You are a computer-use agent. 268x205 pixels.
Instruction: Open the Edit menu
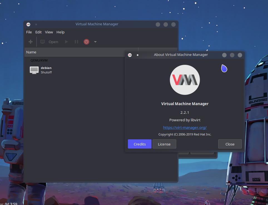tap(38, 32)
